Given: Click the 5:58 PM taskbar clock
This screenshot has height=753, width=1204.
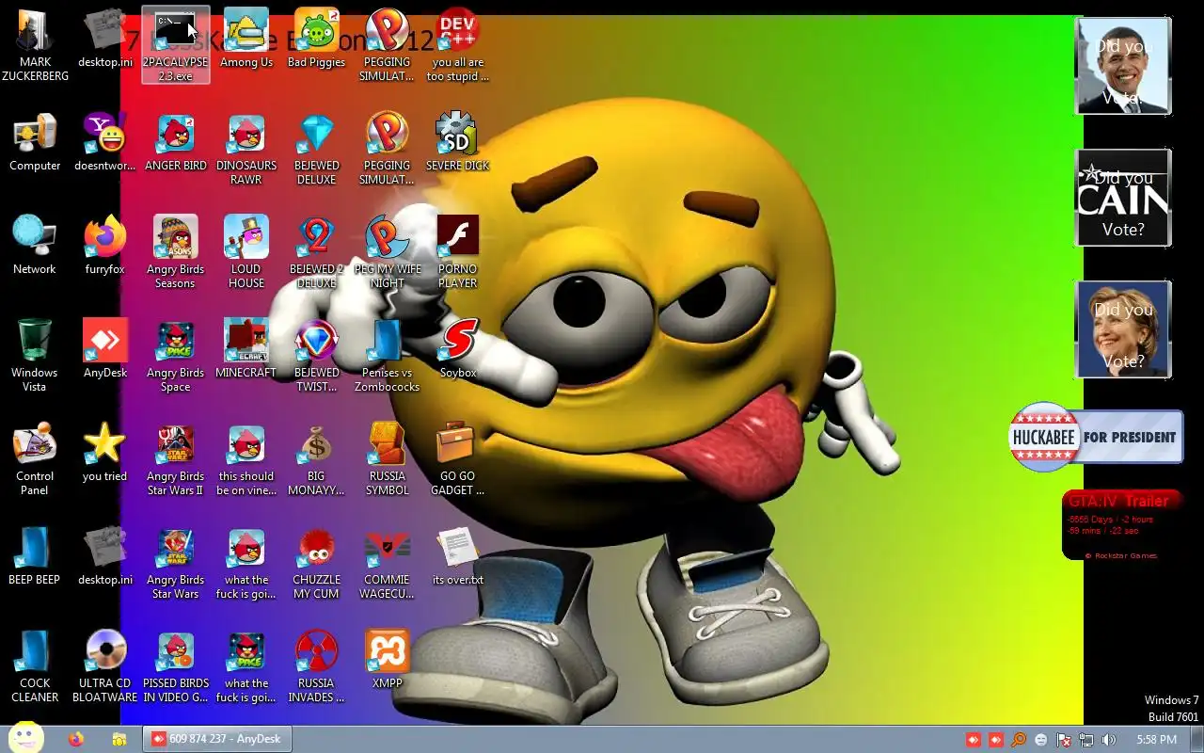Looking at the screenshot, I should pos(1157,740).
